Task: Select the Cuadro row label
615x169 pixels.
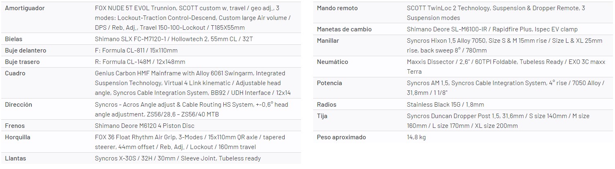Action: (15, 73)
